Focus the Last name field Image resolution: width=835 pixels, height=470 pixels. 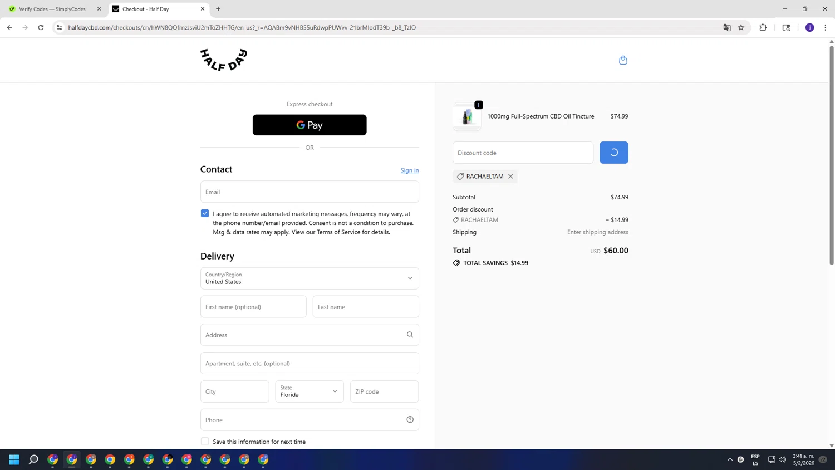point(366,307)
